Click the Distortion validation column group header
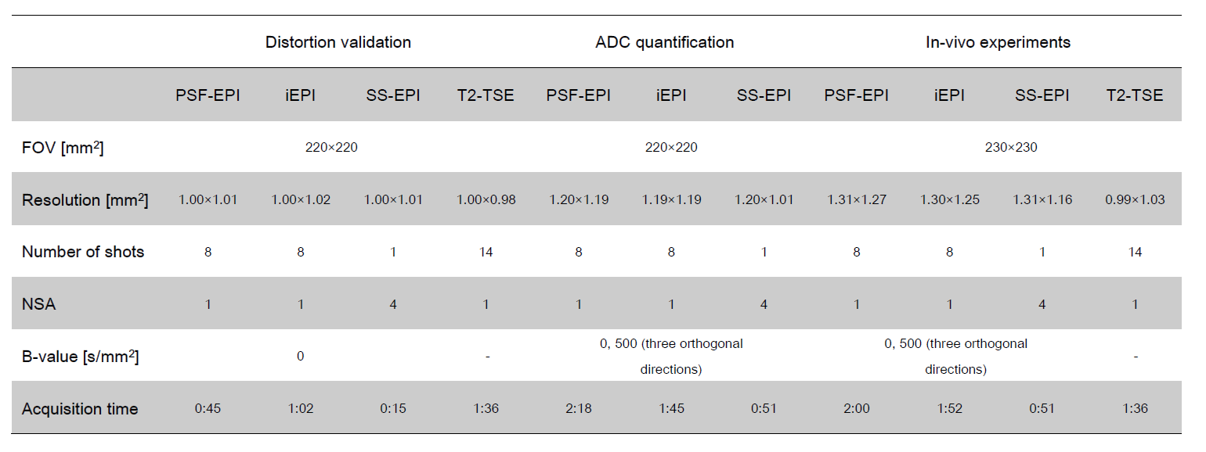The height and width of the screenshot is (452, 1206). pyautogui.click(x=338, y=42)
